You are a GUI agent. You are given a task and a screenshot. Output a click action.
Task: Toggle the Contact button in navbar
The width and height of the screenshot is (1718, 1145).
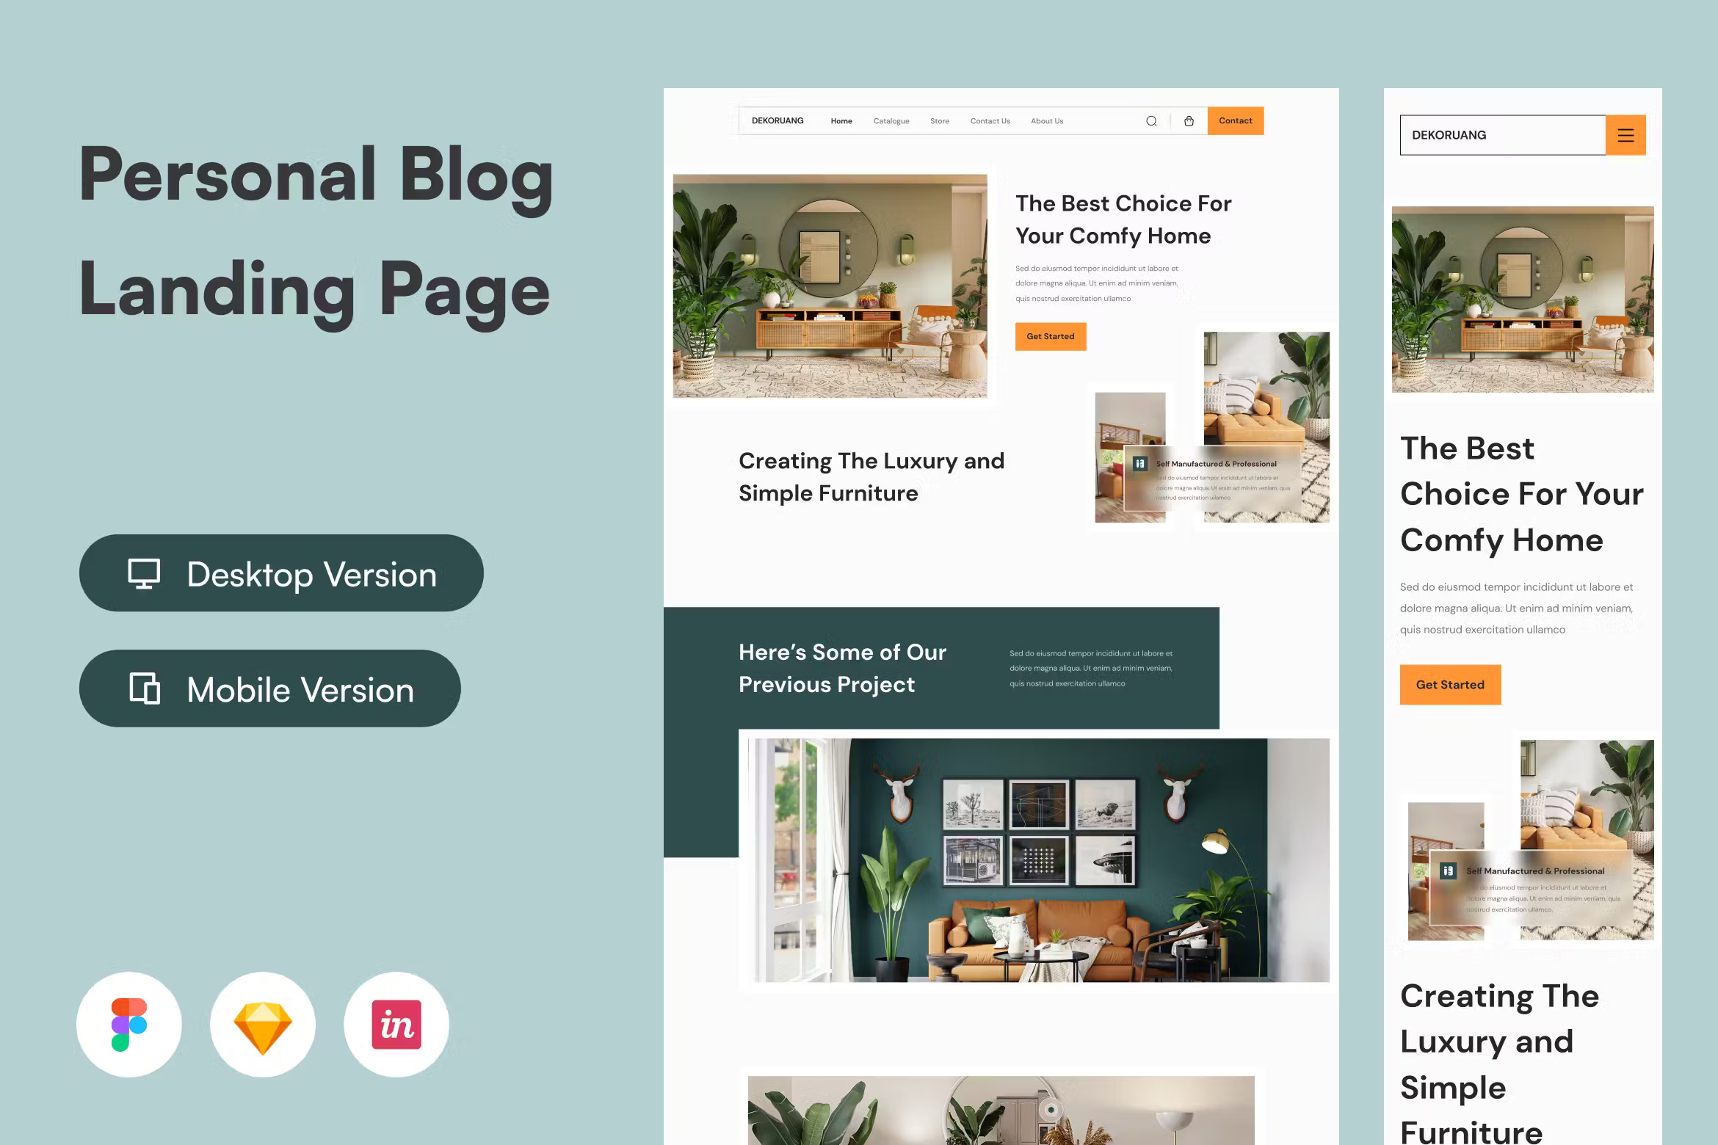tap(1235, 120)
